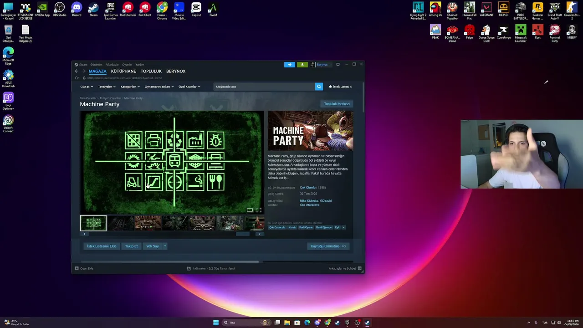The width and height of the screenshot is (583, 328).
Task: Click the Çok Olumlu reviews link
Action: (307, 188)
